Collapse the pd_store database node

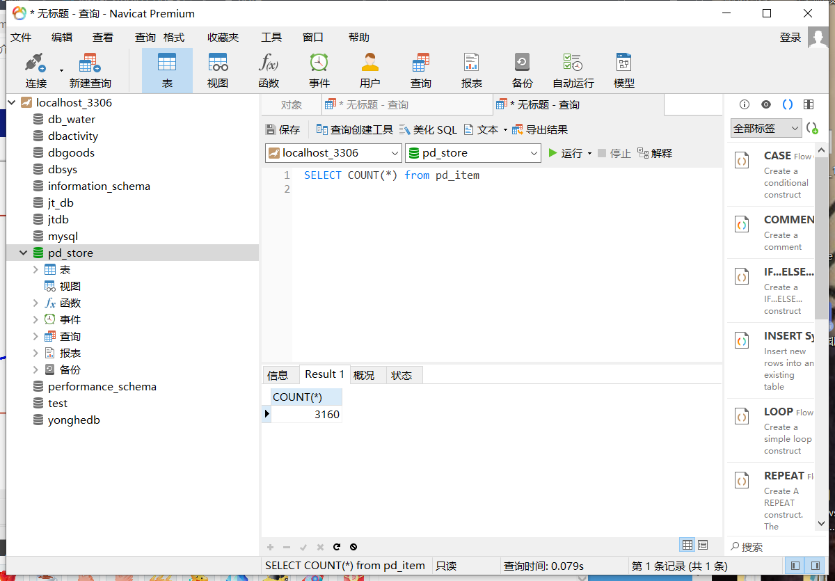point(24,253)
